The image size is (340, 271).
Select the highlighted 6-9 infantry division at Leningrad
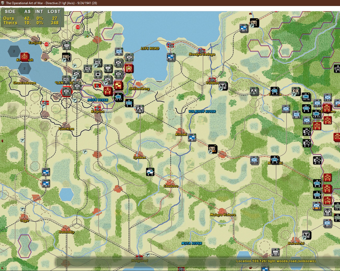click(66, 91)
